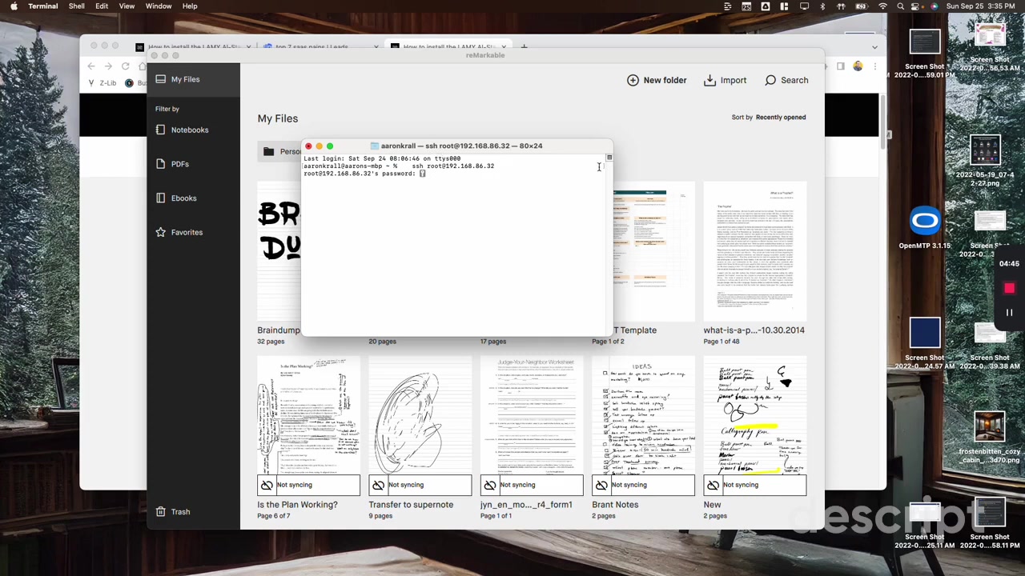
Task: Click Not syncing icon on Is the Plan Working
Action: pyautogui.click(x=267, y=485)
